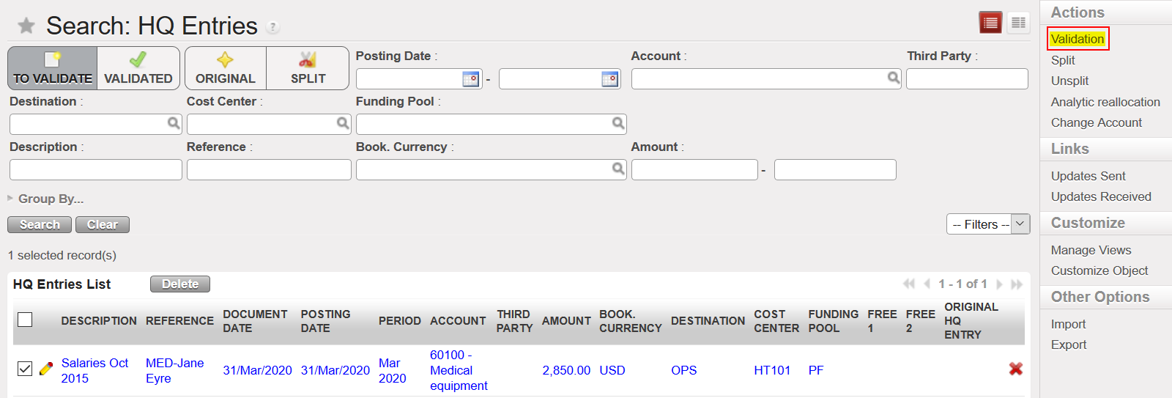Viewport: 1172px width, 398px height.
Task: Tick the select-all checkbox in table header
Action: pos(25,320)
